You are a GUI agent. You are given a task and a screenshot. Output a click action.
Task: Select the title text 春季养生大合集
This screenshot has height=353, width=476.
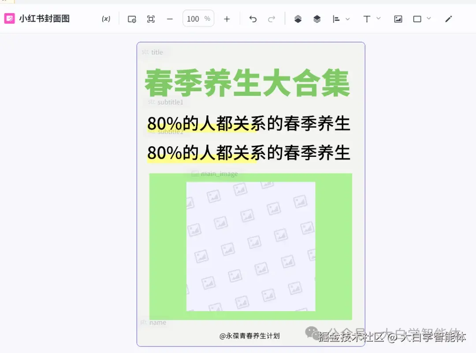click(247, 82)
